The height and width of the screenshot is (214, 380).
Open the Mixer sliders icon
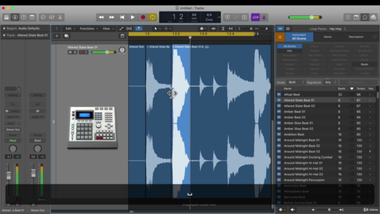point(52,17)
